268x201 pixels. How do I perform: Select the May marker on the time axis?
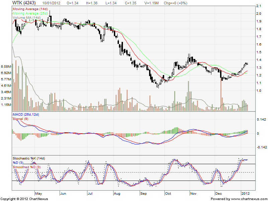(38, 194)
